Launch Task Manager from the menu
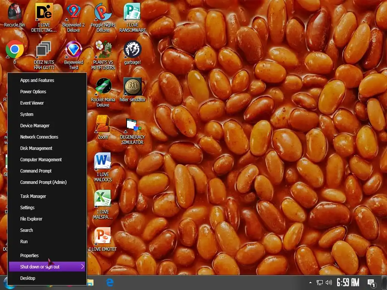The height and width of the screenshot is (290, 387). pos(47,196)
